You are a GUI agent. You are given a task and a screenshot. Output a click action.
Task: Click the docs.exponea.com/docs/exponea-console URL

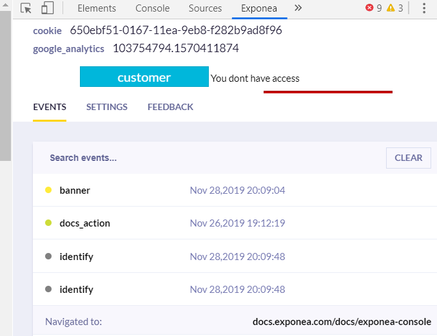coord(342,322)
